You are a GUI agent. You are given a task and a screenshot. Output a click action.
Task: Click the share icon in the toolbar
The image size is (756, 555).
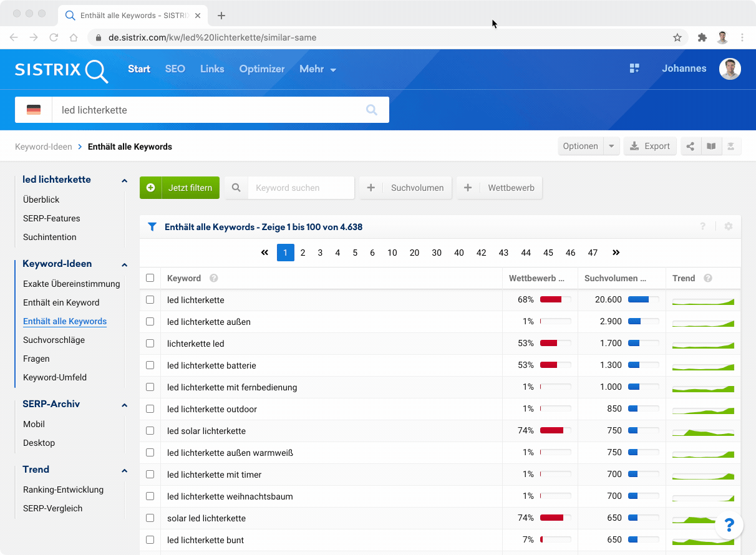(691, 147)
